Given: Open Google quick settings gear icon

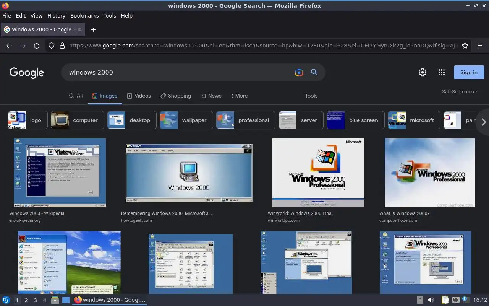Looking at the screenshot, I should 423,72.
